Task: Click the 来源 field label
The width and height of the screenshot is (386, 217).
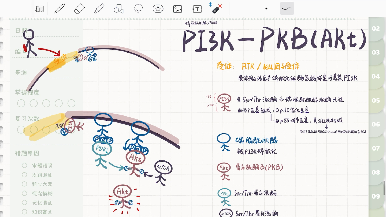Action: click(21, 72)
